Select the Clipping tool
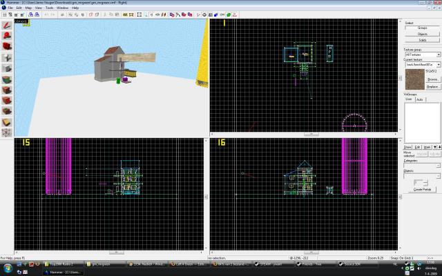 click(7, 121)
